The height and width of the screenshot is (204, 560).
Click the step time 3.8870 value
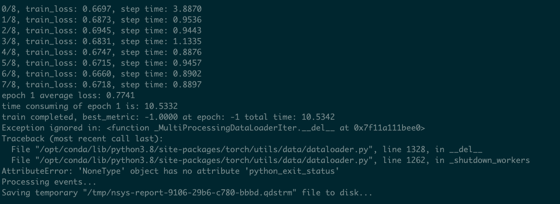[x=187, y=9]
